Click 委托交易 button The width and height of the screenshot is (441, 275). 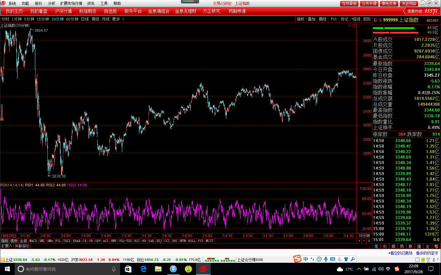pyautogui.click(x=389, y=3)
